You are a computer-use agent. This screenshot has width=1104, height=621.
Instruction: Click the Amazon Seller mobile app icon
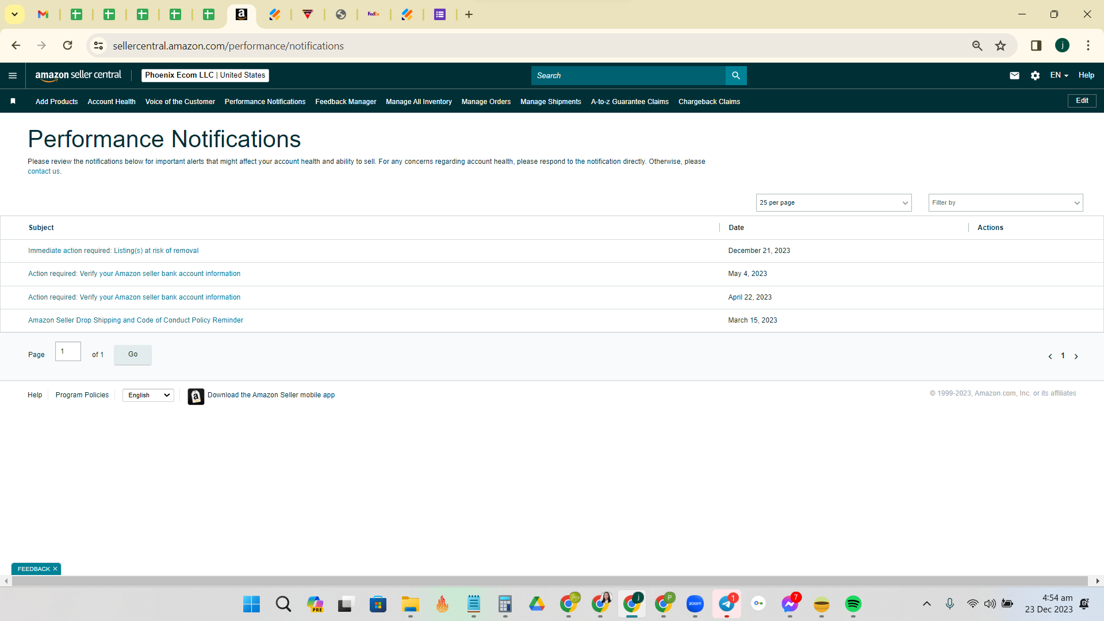195,396
